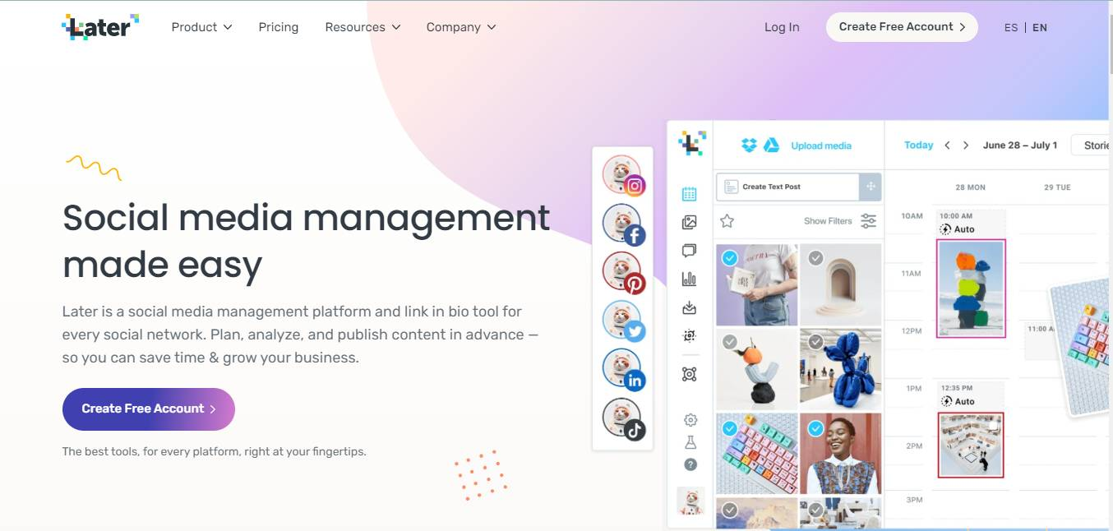Screen dimensions: 1113x531
Task: Click the star favorites icon
Action: 727,220
